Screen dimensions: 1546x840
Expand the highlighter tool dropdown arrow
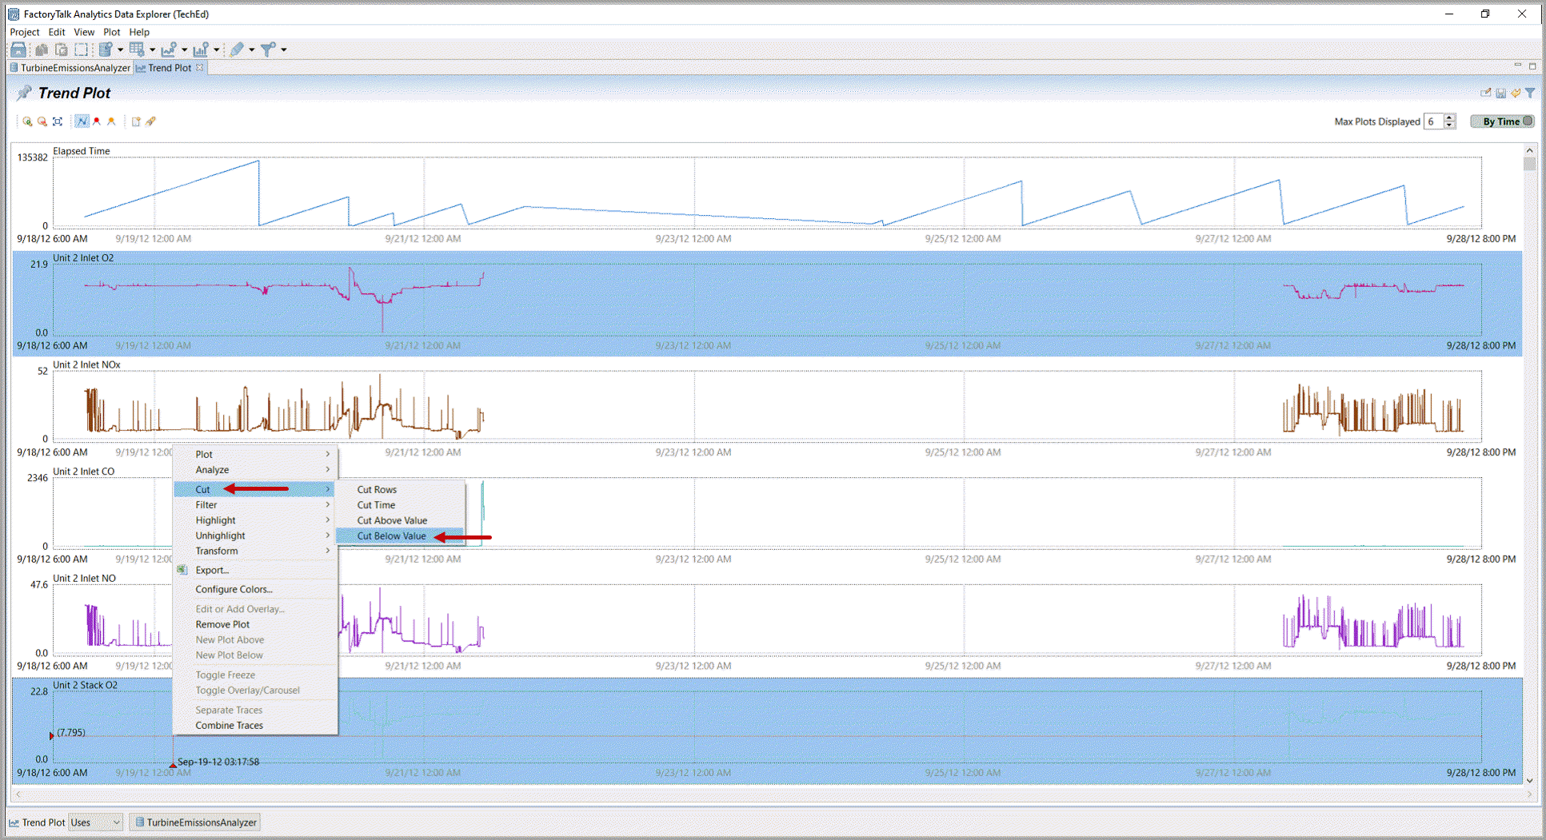252,50
